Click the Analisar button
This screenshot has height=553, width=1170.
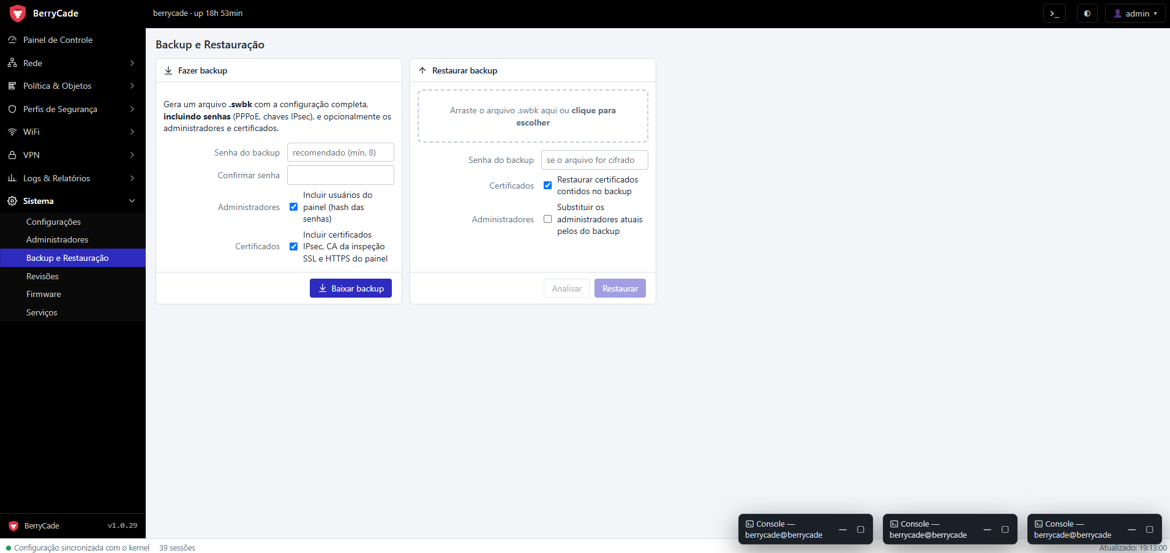566,288
